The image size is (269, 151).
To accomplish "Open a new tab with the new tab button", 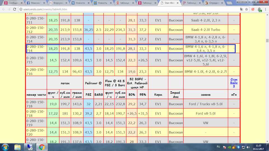I will tap(229, 3).
